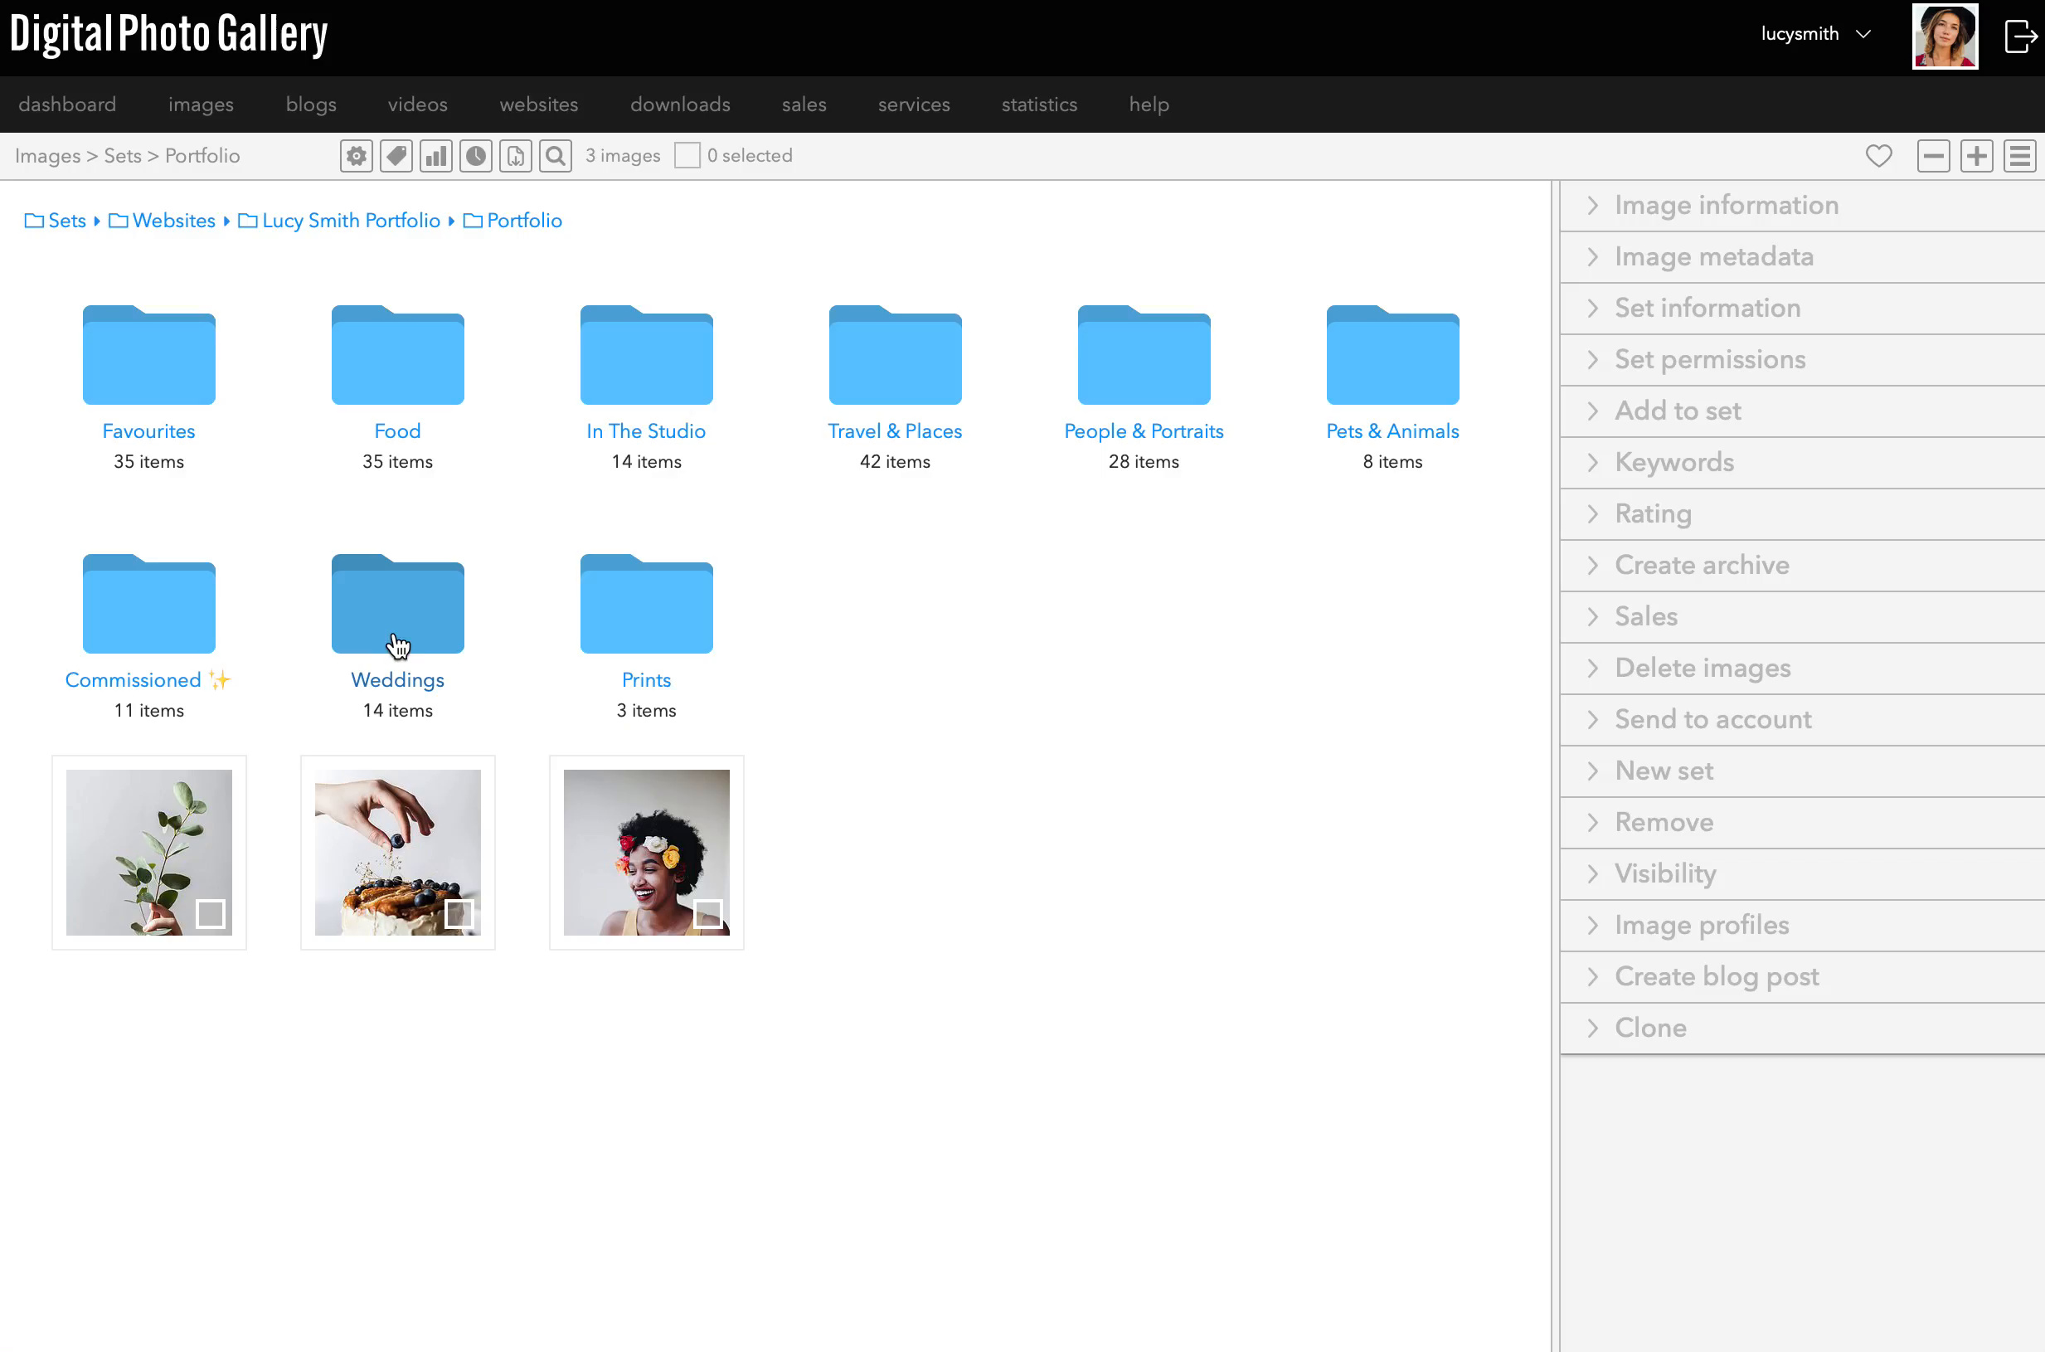Click the logout icon in header
This screenshot has height=1352, width=2045.
click(2021, 36)
